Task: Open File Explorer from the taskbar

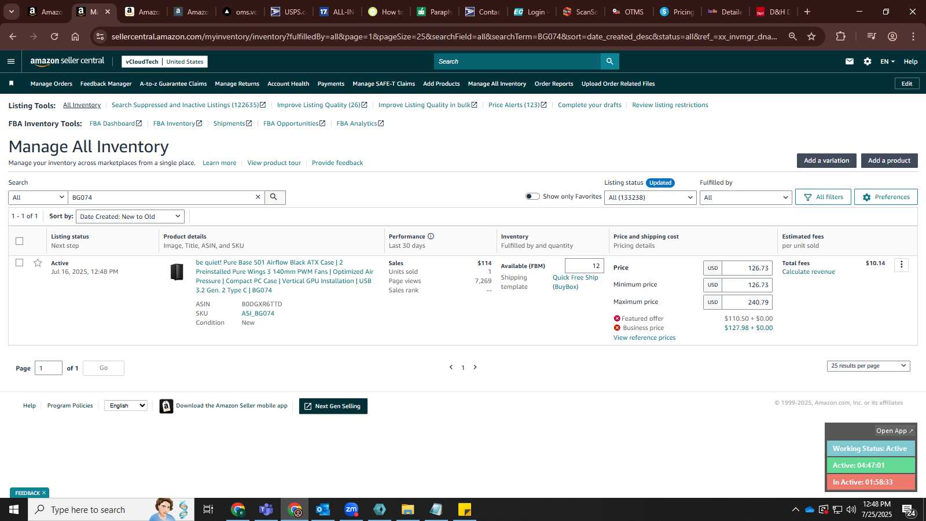Action: 408,509
